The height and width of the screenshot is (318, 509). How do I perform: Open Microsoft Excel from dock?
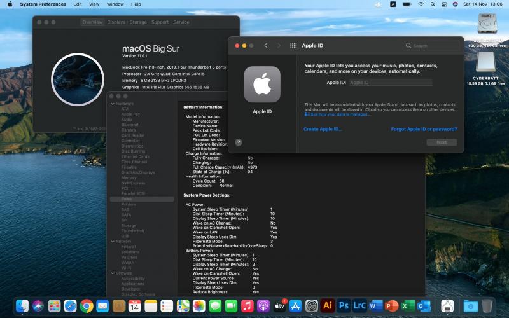pyautogui.click(x=408, y=306)
